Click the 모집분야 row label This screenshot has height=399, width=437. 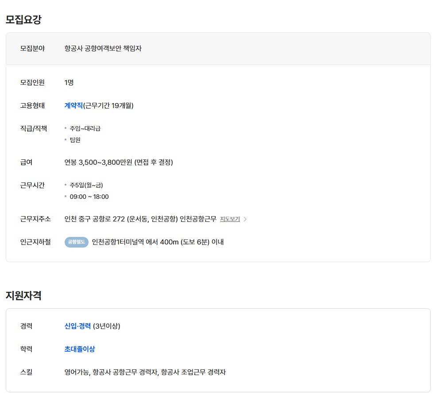[33, 48]
